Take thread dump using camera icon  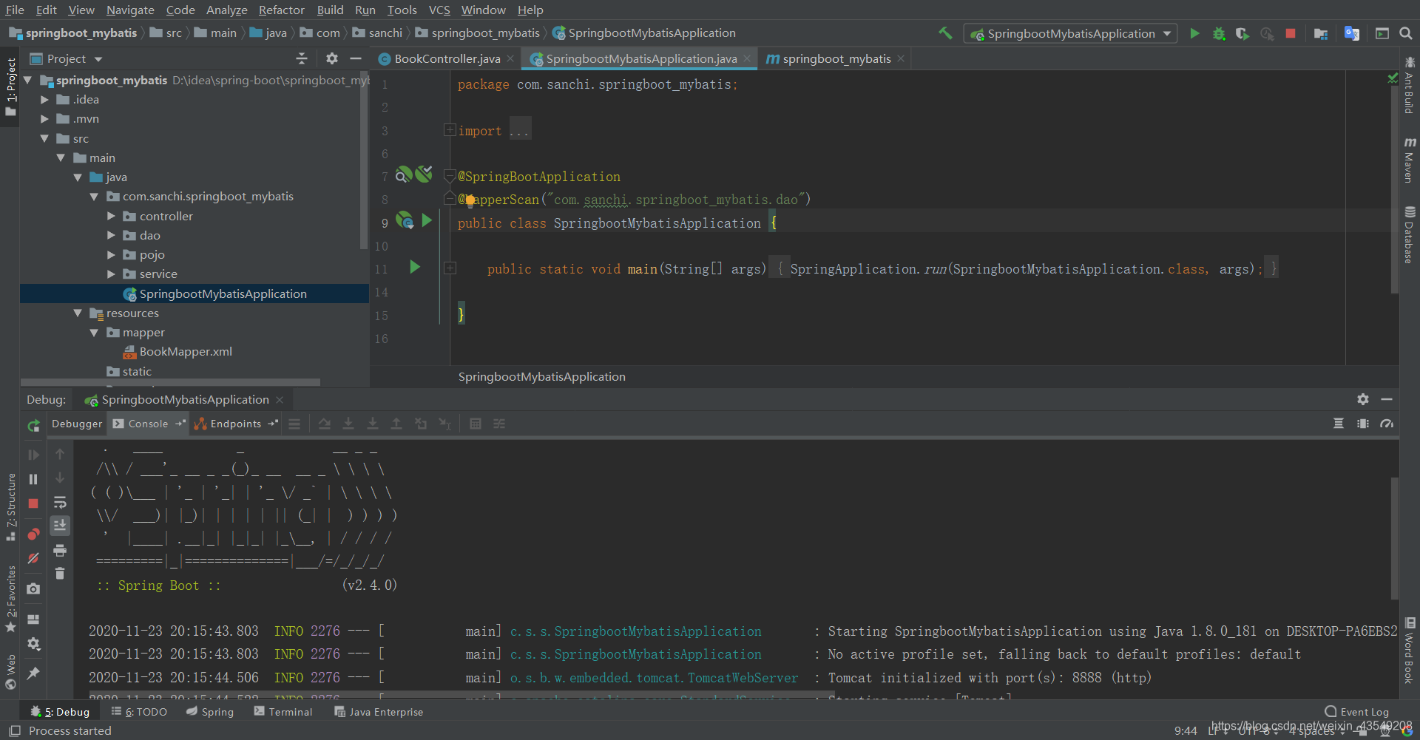[33, 588]
